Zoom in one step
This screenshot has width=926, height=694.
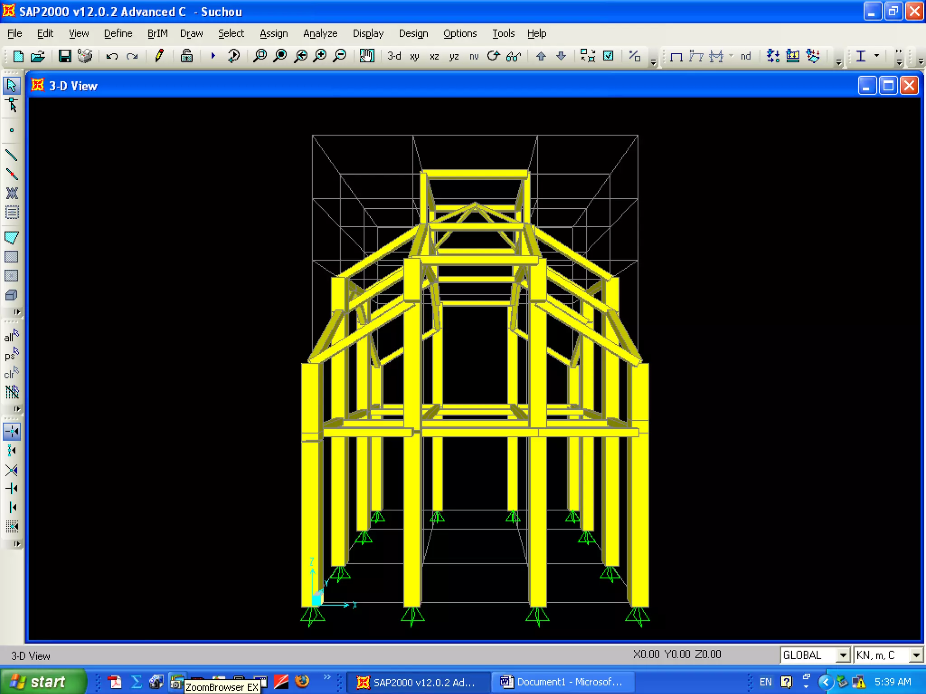(320, 56)
